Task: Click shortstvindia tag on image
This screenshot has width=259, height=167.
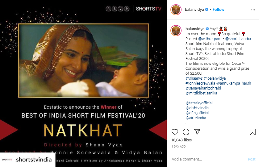Action: [x=27, y=159]
